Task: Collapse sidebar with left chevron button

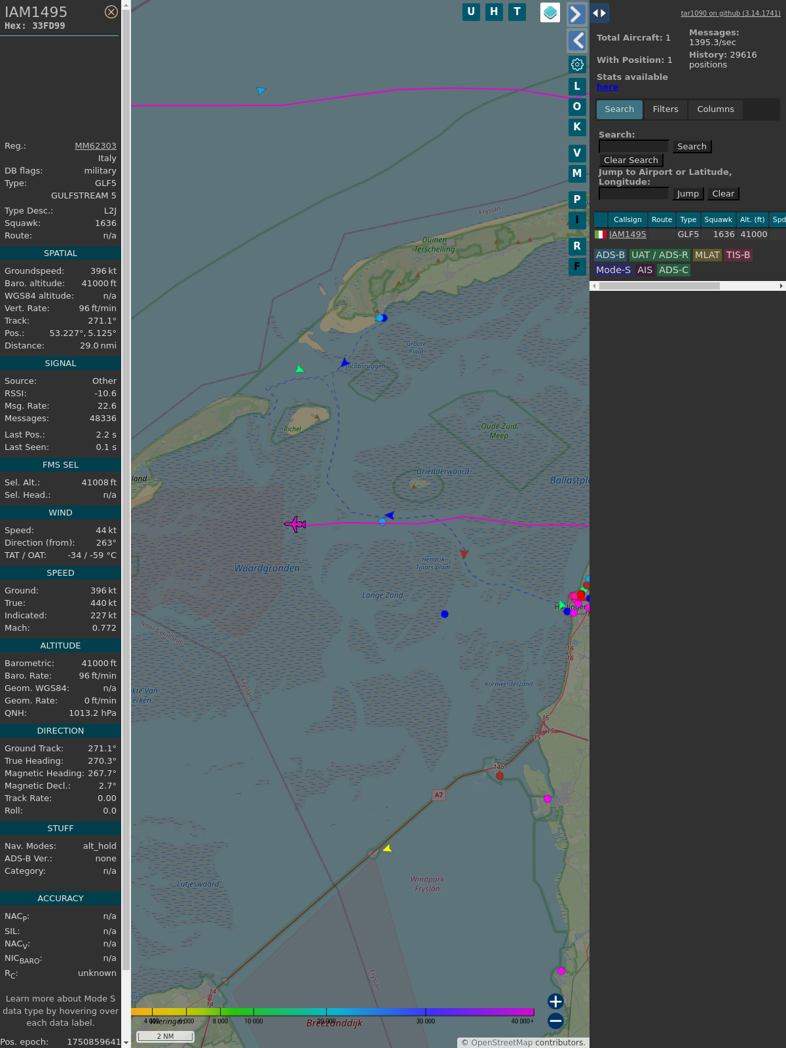Action: click(x=576, y=41)
